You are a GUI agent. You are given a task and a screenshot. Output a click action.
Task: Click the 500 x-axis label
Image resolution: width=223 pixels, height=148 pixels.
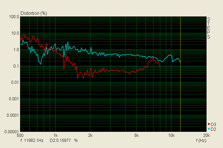pyautogui.click(x=20, y=135)
